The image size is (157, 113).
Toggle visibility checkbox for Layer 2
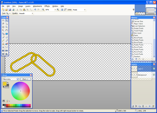click(x=154, y=69)
